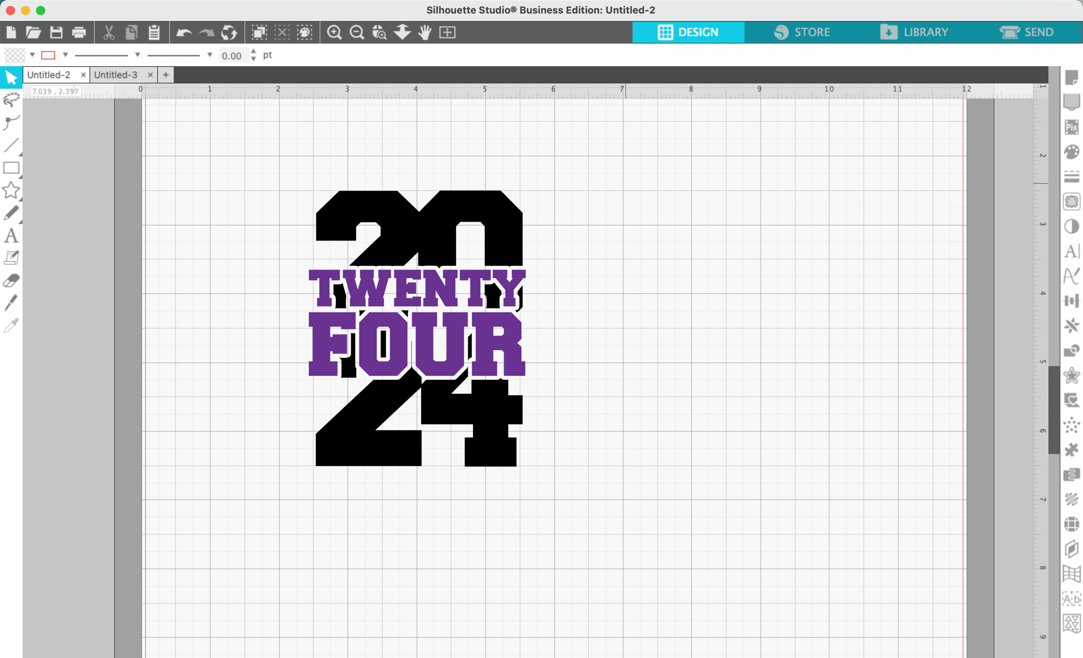The width and height of the screenshot is (1083, 658).
Task: Close the Untitled-2 document tab
Action: (x=83, y=75)
